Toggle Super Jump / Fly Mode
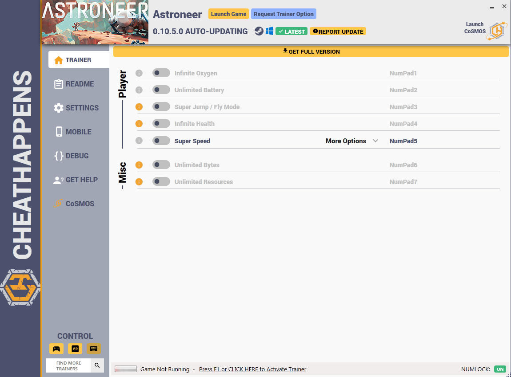This screenshot has width=511, height=377. [161, 107]
